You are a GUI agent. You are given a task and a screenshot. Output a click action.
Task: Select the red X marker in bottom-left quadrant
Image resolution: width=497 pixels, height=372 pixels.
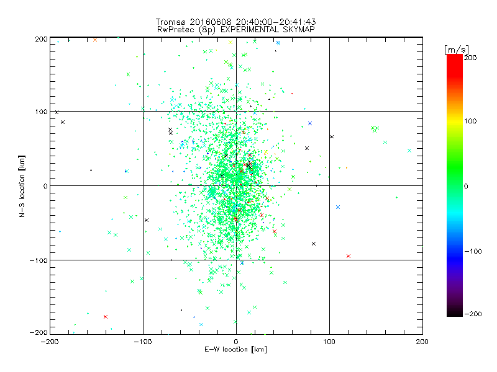106,317
